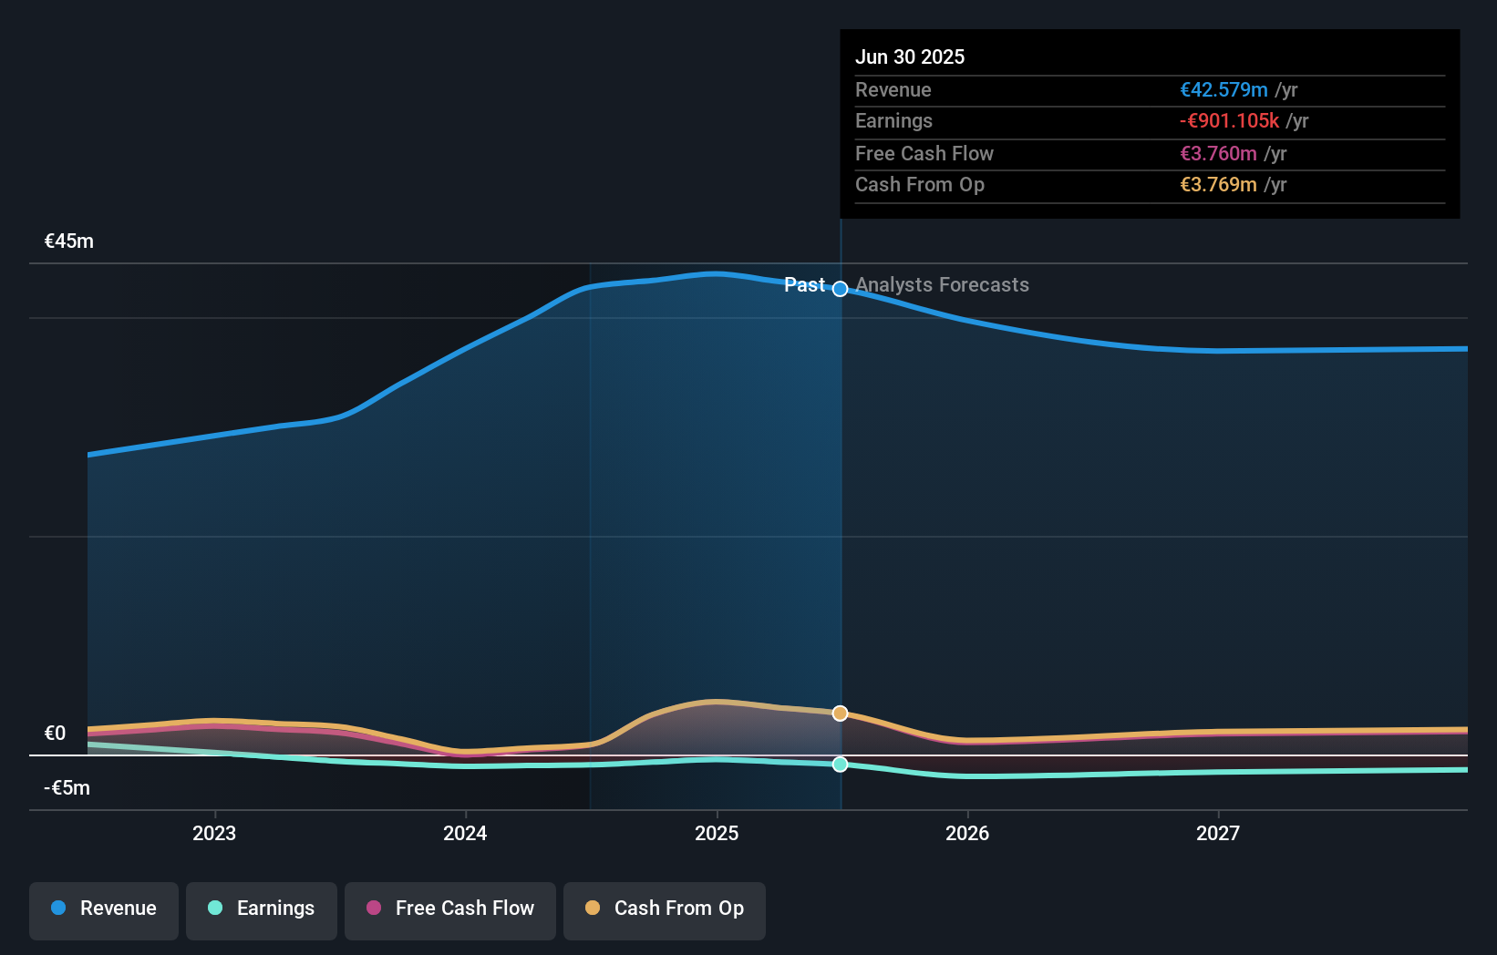Click the €45m axis gridline label
Viewport: 1497px width, 955px height.
[x=67, y=241]
